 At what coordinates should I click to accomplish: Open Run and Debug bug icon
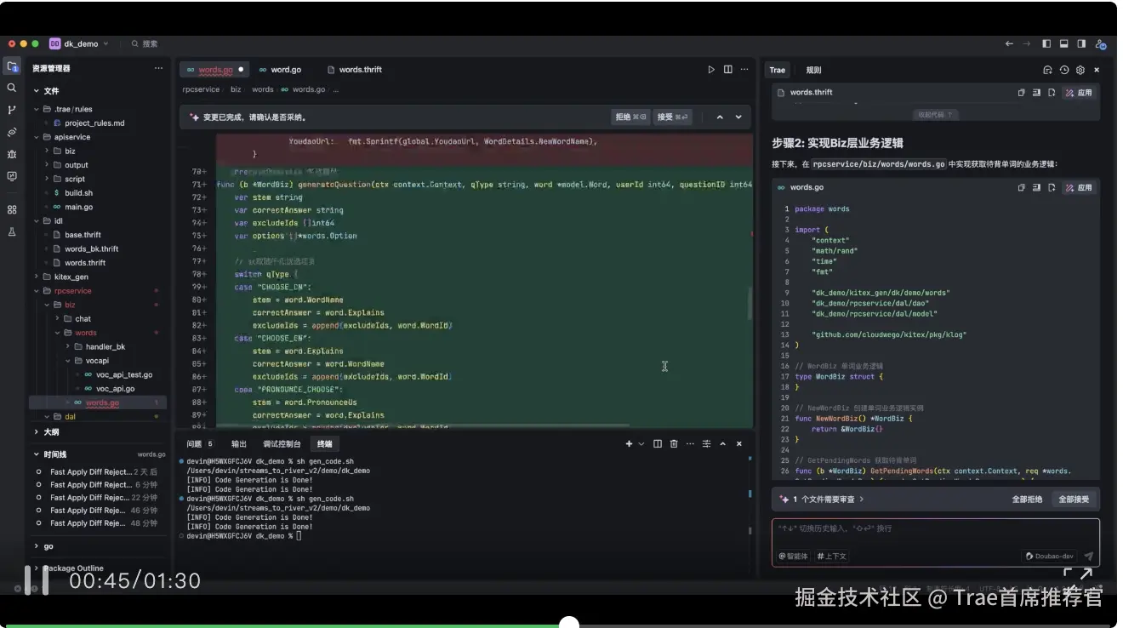tap(12, 153)
